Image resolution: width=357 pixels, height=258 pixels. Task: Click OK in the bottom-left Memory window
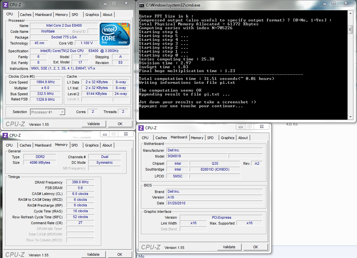[120, 254]
